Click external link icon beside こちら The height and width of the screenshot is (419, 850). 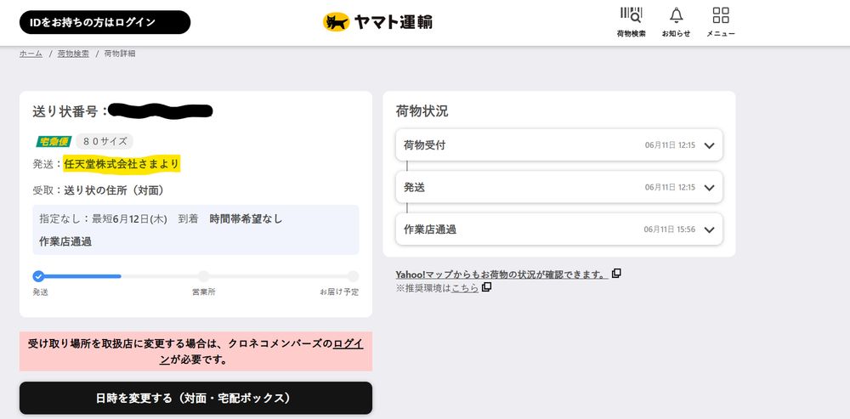[x=487, y=286]
